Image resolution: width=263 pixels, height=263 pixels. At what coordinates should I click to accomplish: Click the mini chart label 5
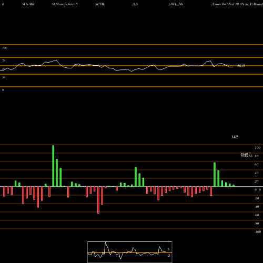coord(168,249)
